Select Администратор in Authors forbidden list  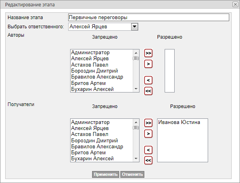click(90, 52)
